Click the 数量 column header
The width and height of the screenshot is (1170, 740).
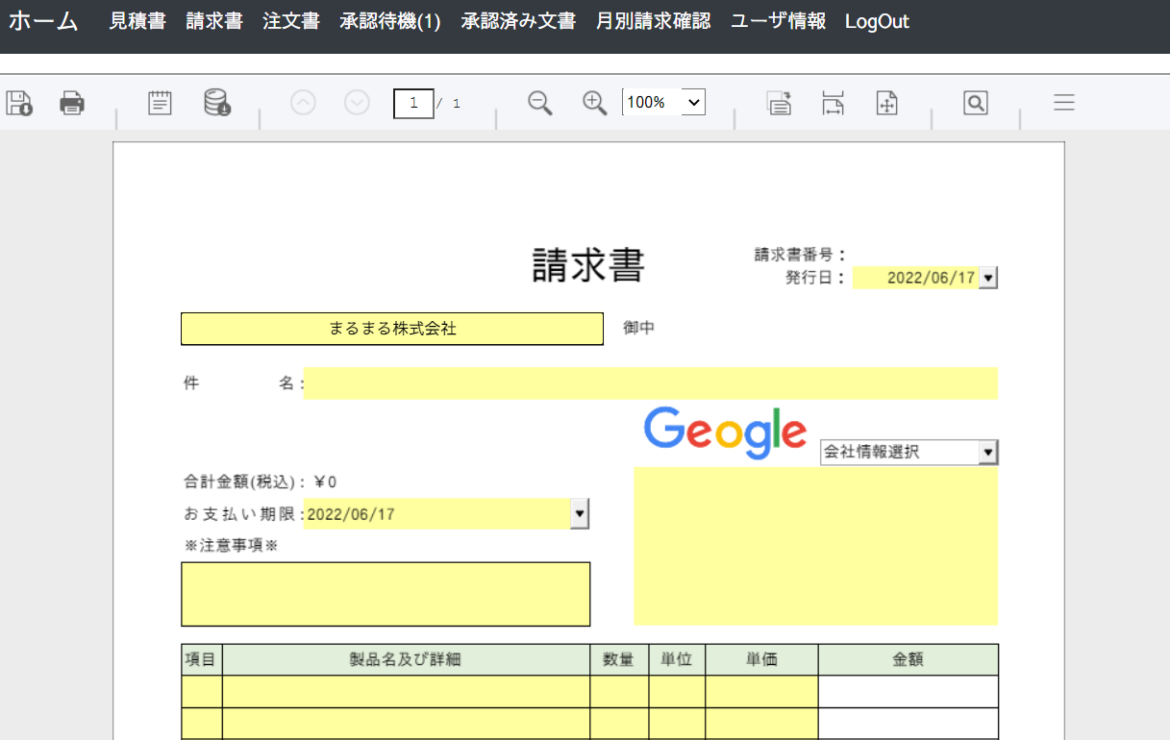click(x=620, y=659)
